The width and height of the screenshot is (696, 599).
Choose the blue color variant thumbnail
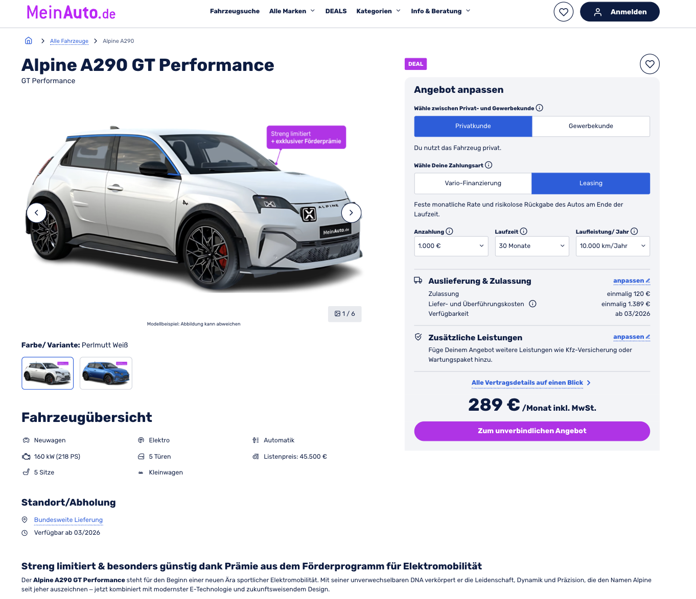coord(106,373)
